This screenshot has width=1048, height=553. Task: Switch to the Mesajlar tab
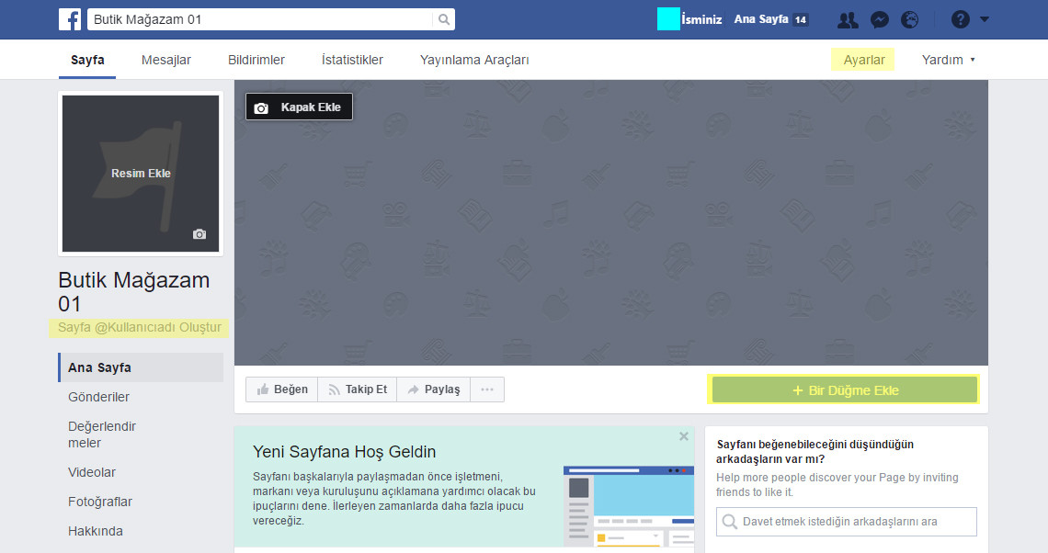[166, 60]
